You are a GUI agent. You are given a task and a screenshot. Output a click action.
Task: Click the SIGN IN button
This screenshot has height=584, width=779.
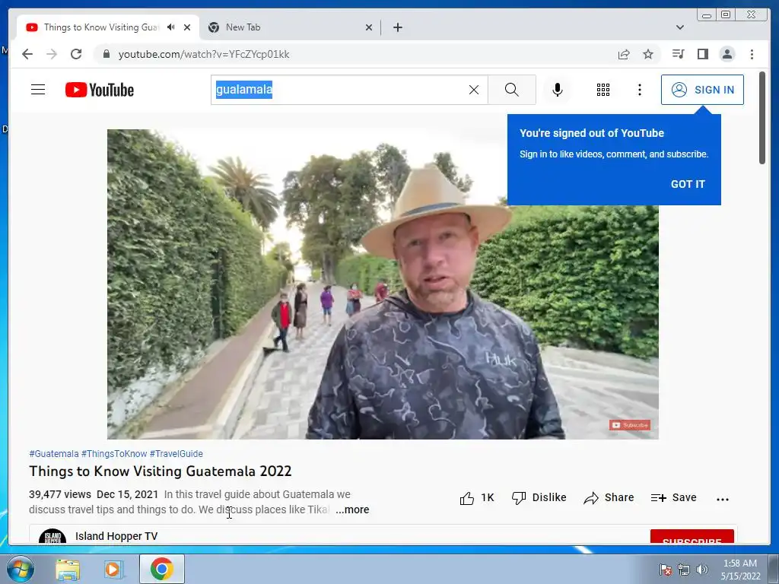tap(702, 90)
